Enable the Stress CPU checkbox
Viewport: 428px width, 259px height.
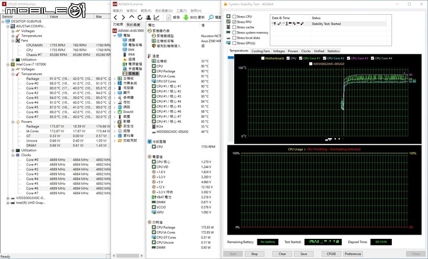[234, 17]
